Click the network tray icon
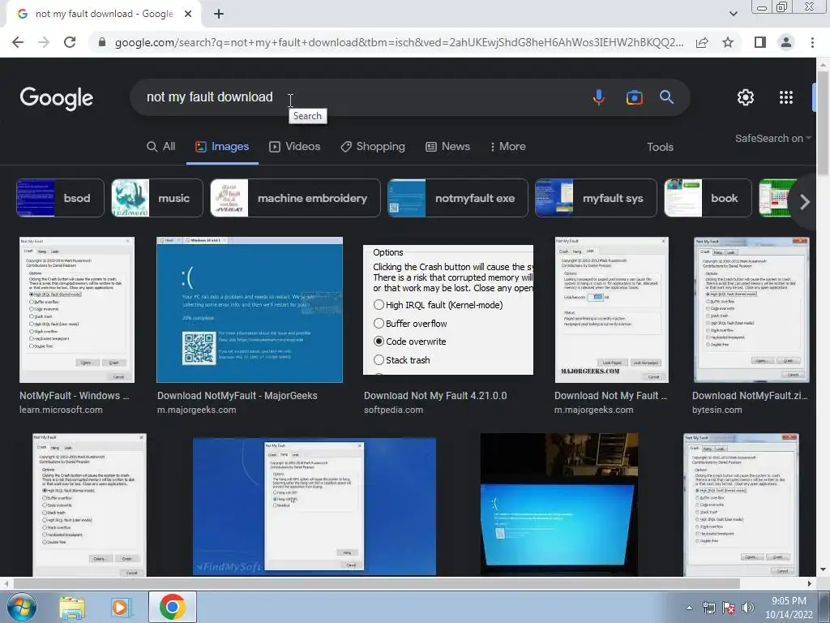Image resolution: width=830 pixels, height=623 pixels. pos(708,608)
